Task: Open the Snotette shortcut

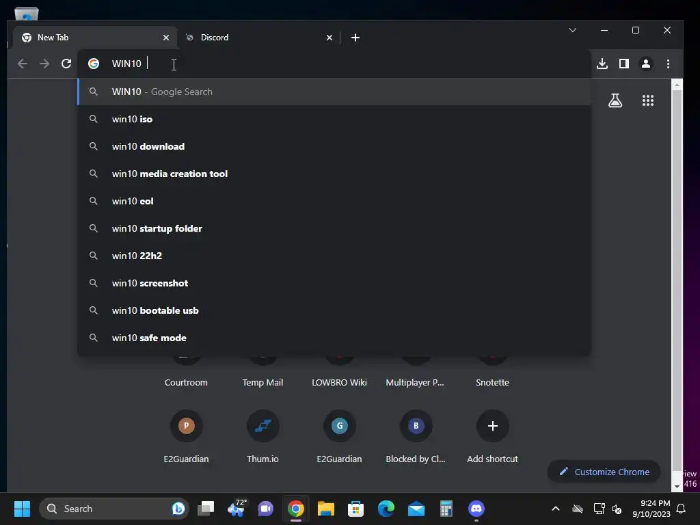Action: 492,382
